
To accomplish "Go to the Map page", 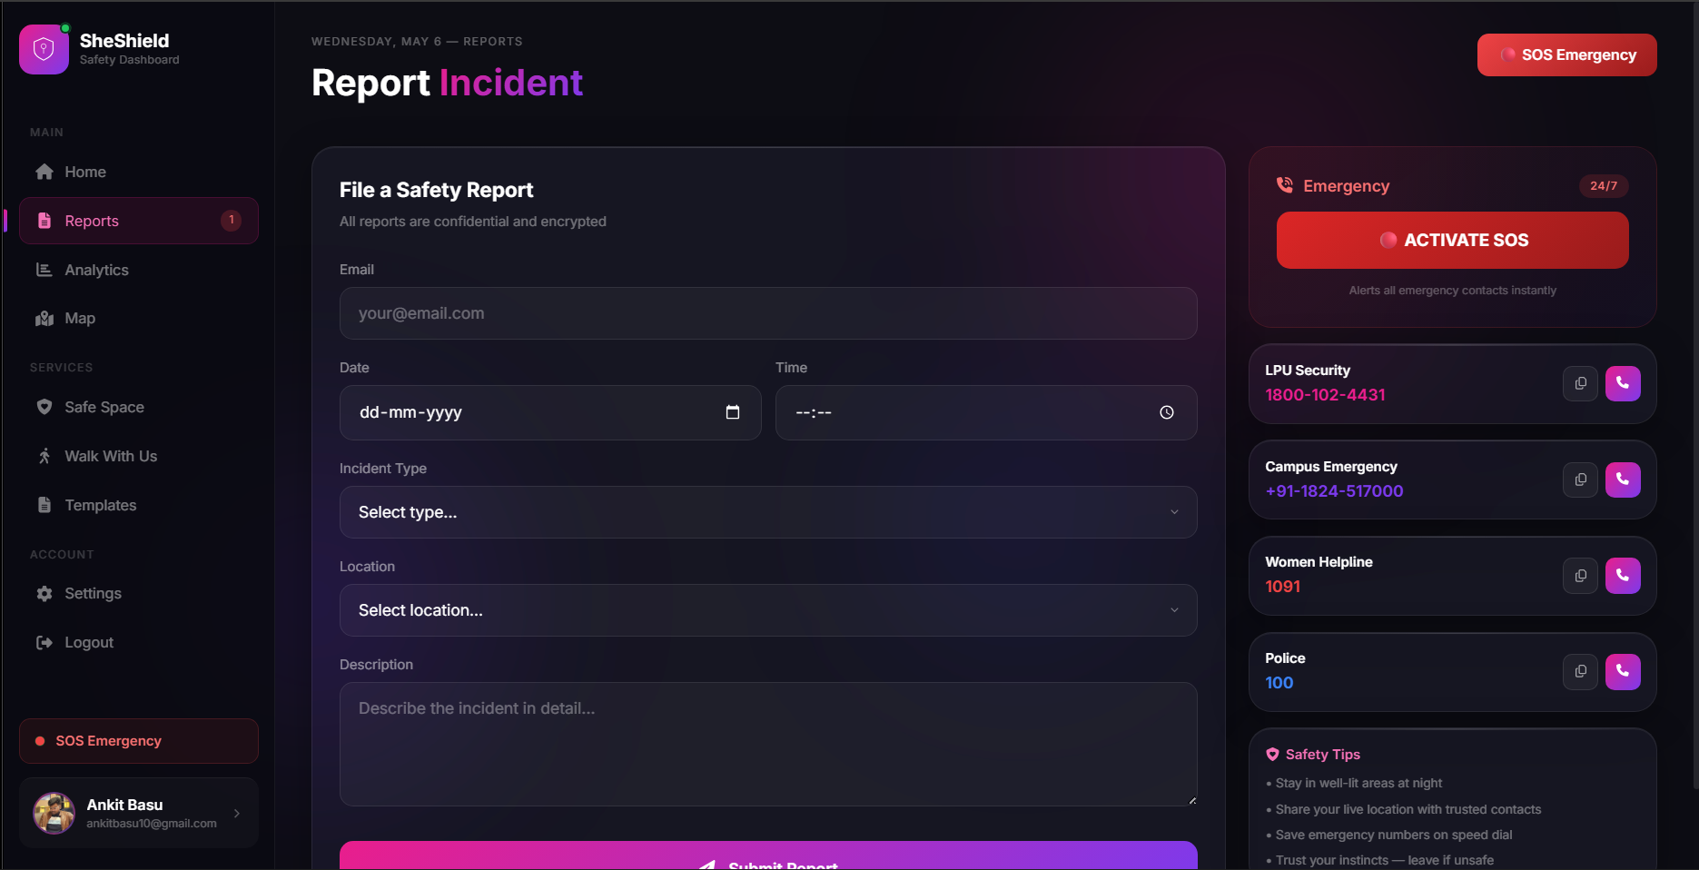I will 139,318.
